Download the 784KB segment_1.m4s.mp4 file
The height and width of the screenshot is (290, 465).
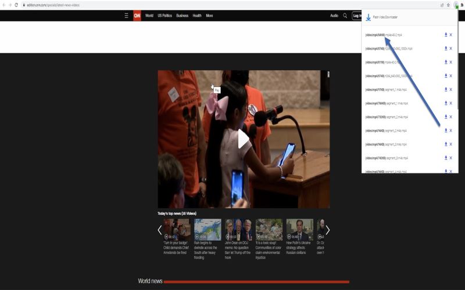pyautogui.click(x=446, y=103)
